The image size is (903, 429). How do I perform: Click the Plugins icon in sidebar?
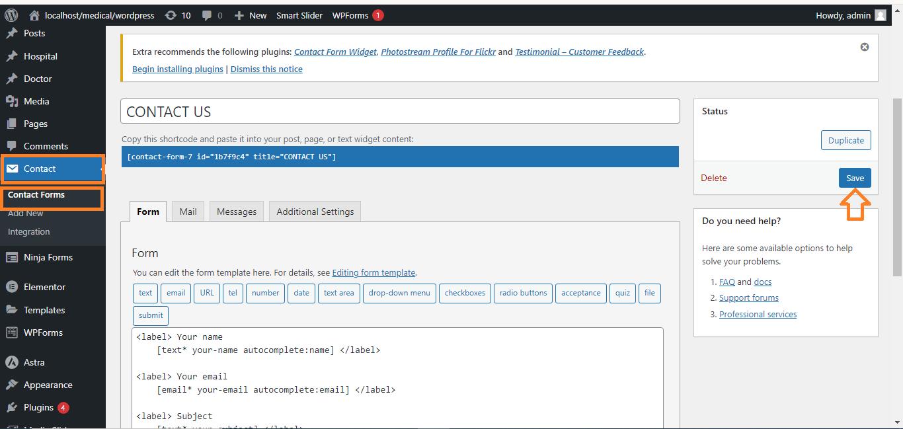click(x=12, y=407)
